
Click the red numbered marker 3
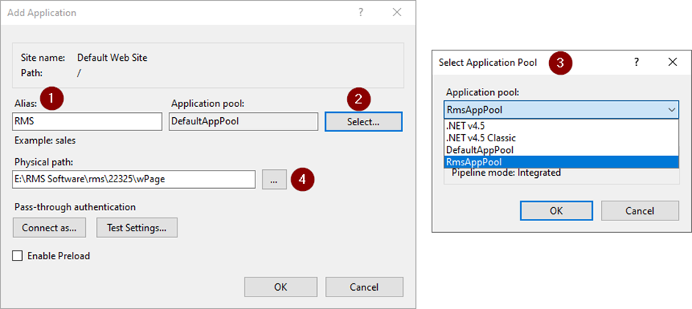tap(561, 63)
